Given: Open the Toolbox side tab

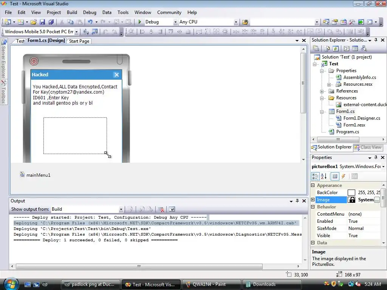Looking at the screenshot, I should pos(3,92).
